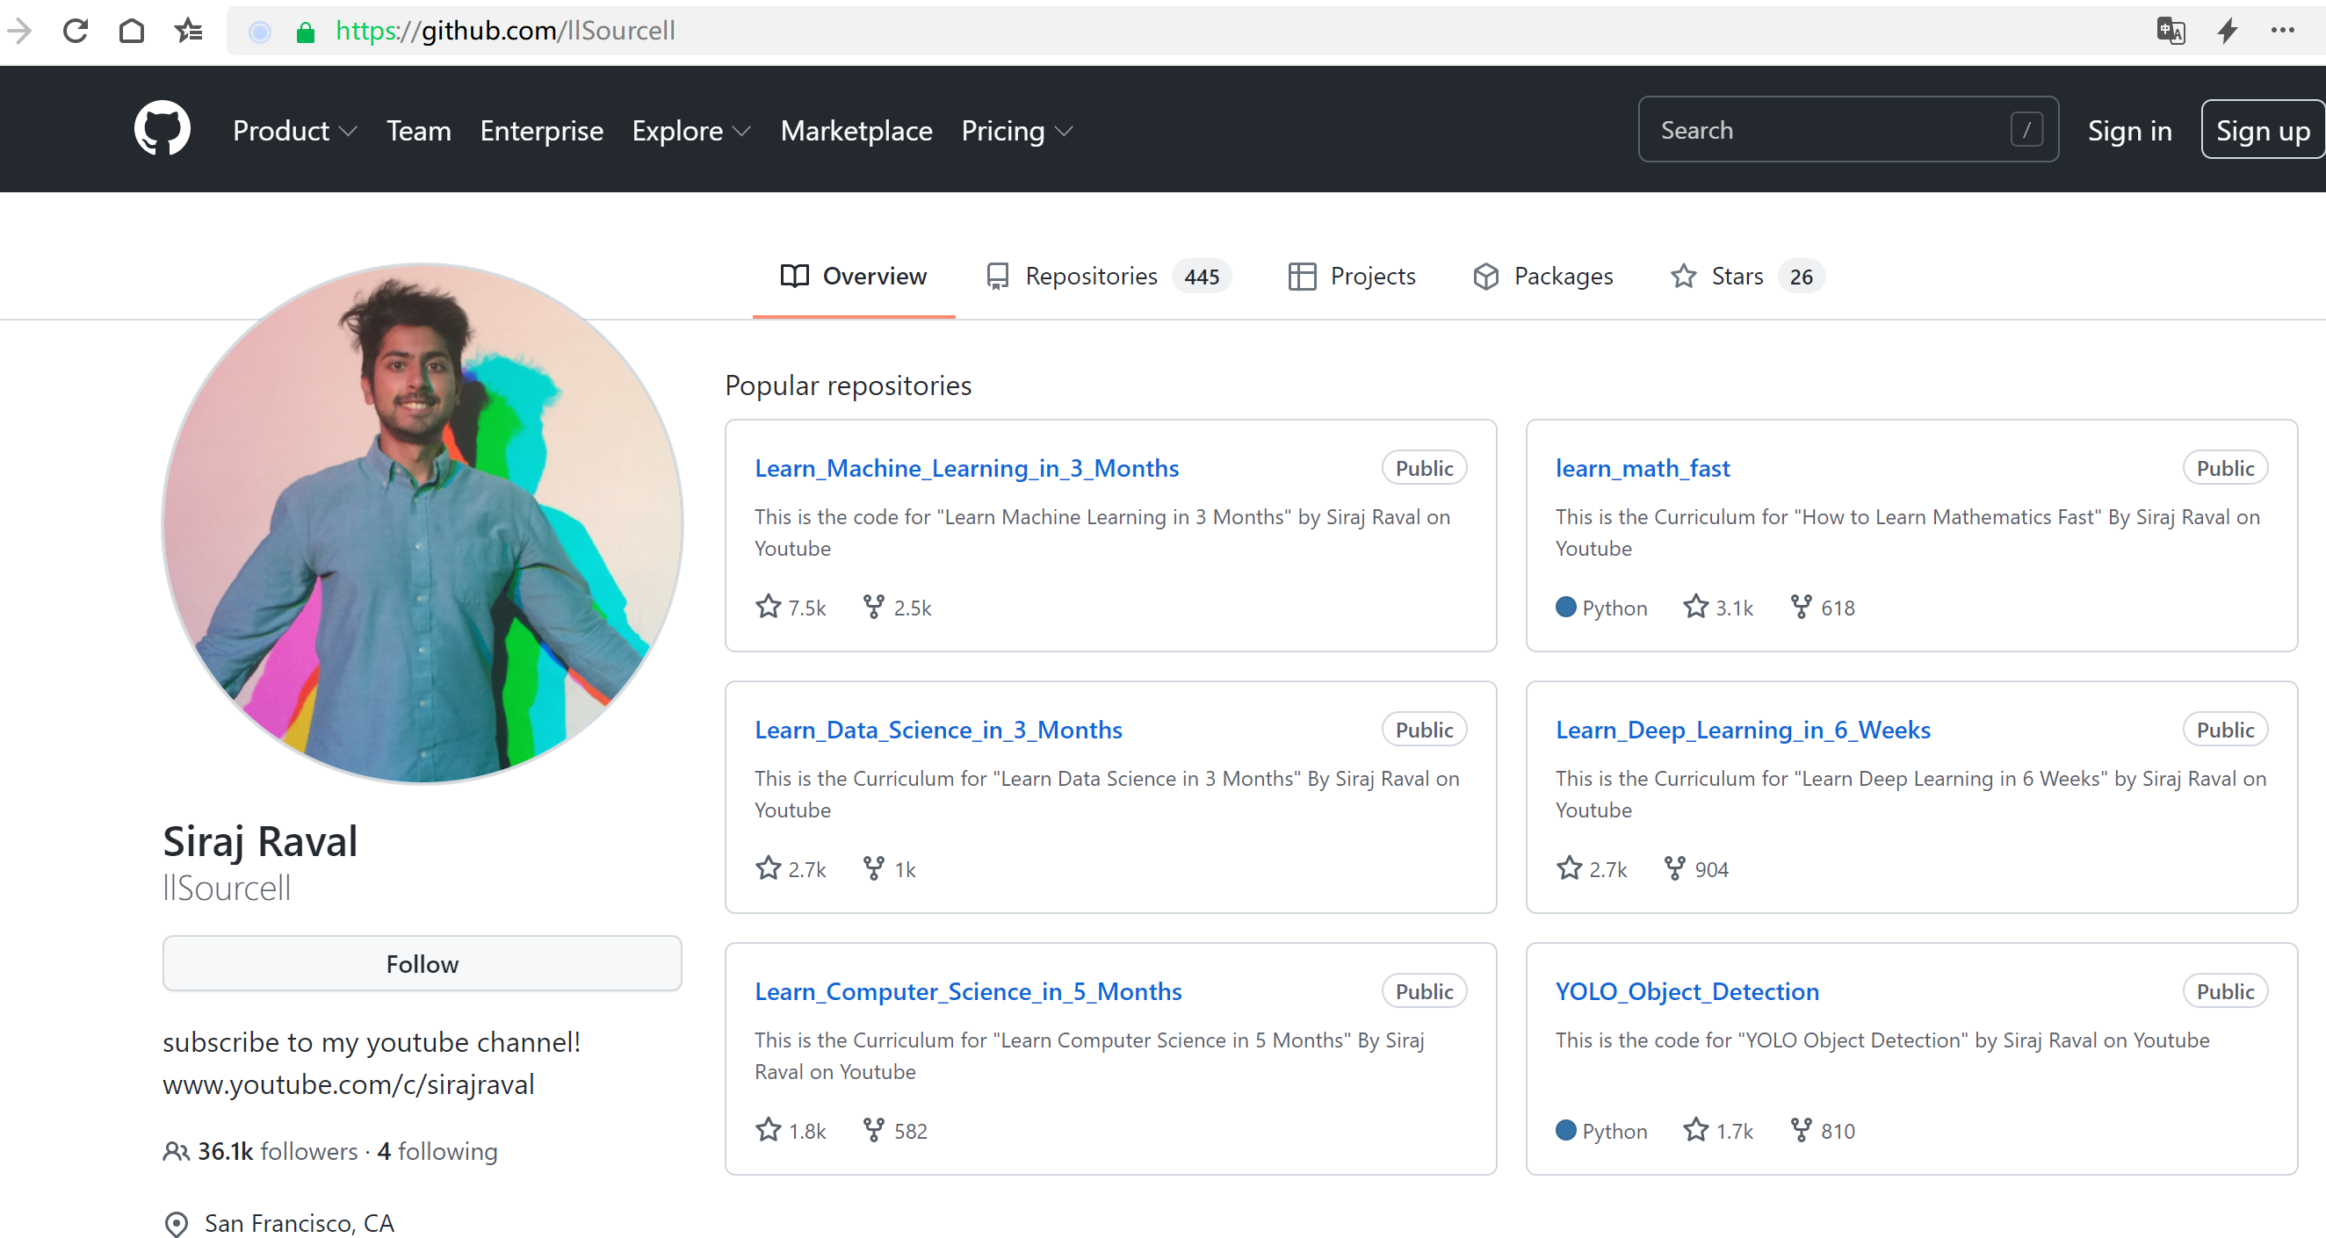This screenshot has height=1238, width=2326.
Task: Click the green padlock security icon
Action: pos(305,32)
